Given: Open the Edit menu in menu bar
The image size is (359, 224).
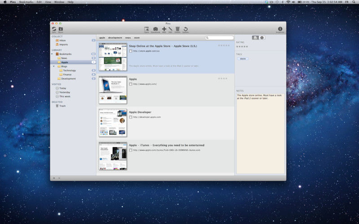Looking at the screenshot, I should click(39, 2).
